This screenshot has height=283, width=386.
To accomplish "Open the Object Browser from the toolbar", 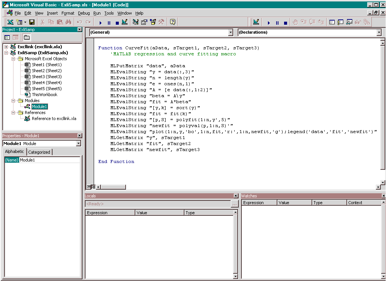I will [x=153, y=22].
